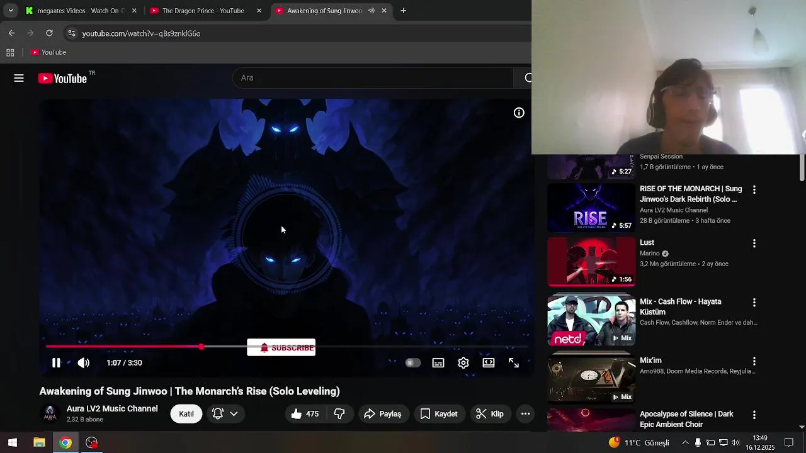Image resolution: width=806 pixels, height=453 pixels.
Task: Mute the tab via speaker icon
Action: coord(372,11)
